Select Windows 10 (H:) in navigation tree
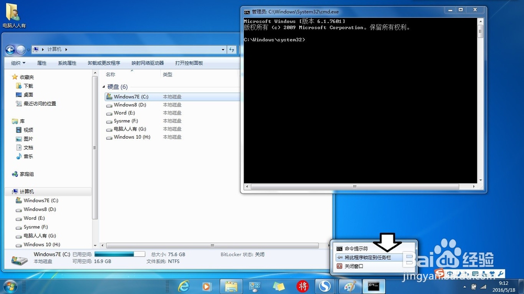Viewport: 524px width, 294px height. click(38, 244)
